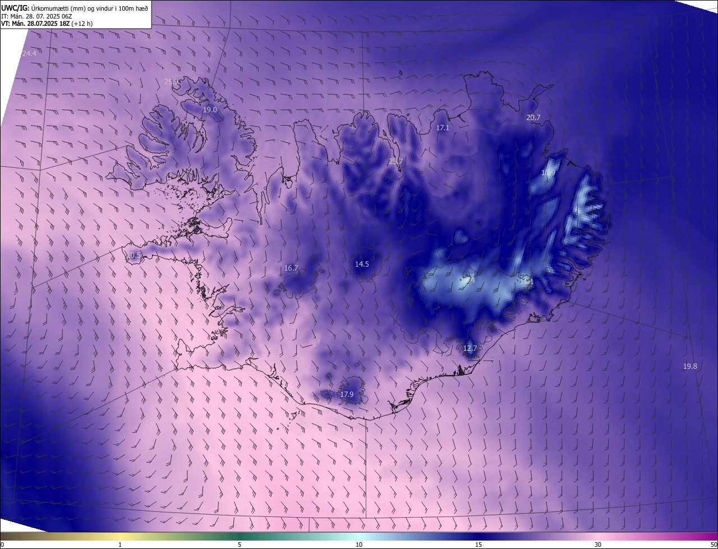
Task: Click the 17.1 value on the map
Action: pyautogui.click(x=443, y=128)
